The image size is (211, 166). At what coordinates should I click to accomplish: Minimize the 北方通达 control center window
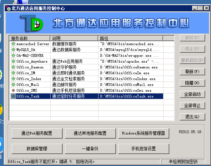click(195, 8)
